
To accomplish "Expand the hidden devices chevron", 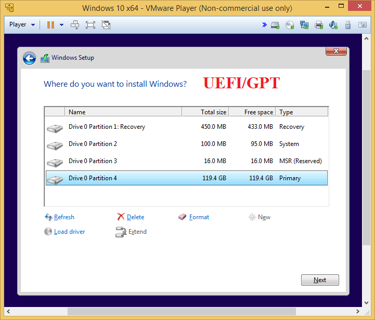I will (264, 24).
